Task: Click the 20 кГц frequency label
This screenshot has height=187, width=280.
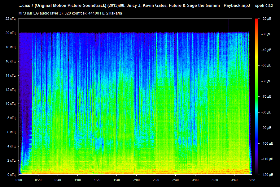Action: click(10, 33)
